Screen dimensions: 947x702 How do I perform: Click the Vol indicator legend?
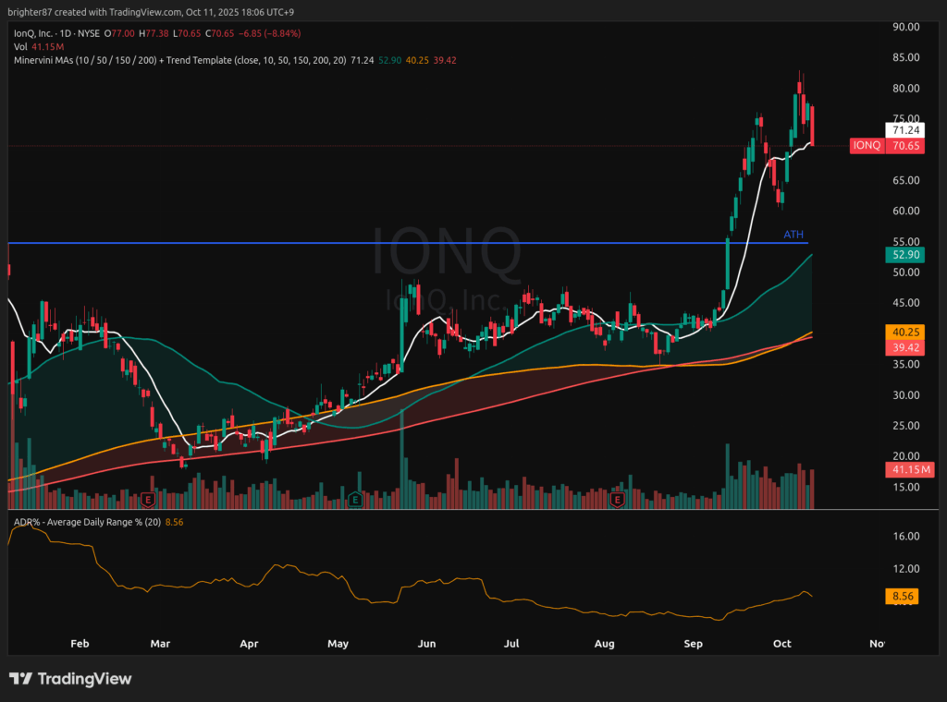[x=18, y=45]
